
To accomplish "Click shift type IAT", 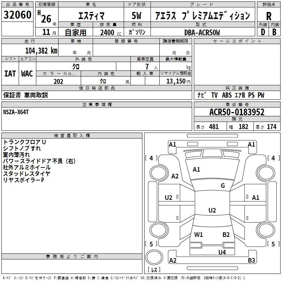I will (x=10, y=74).
